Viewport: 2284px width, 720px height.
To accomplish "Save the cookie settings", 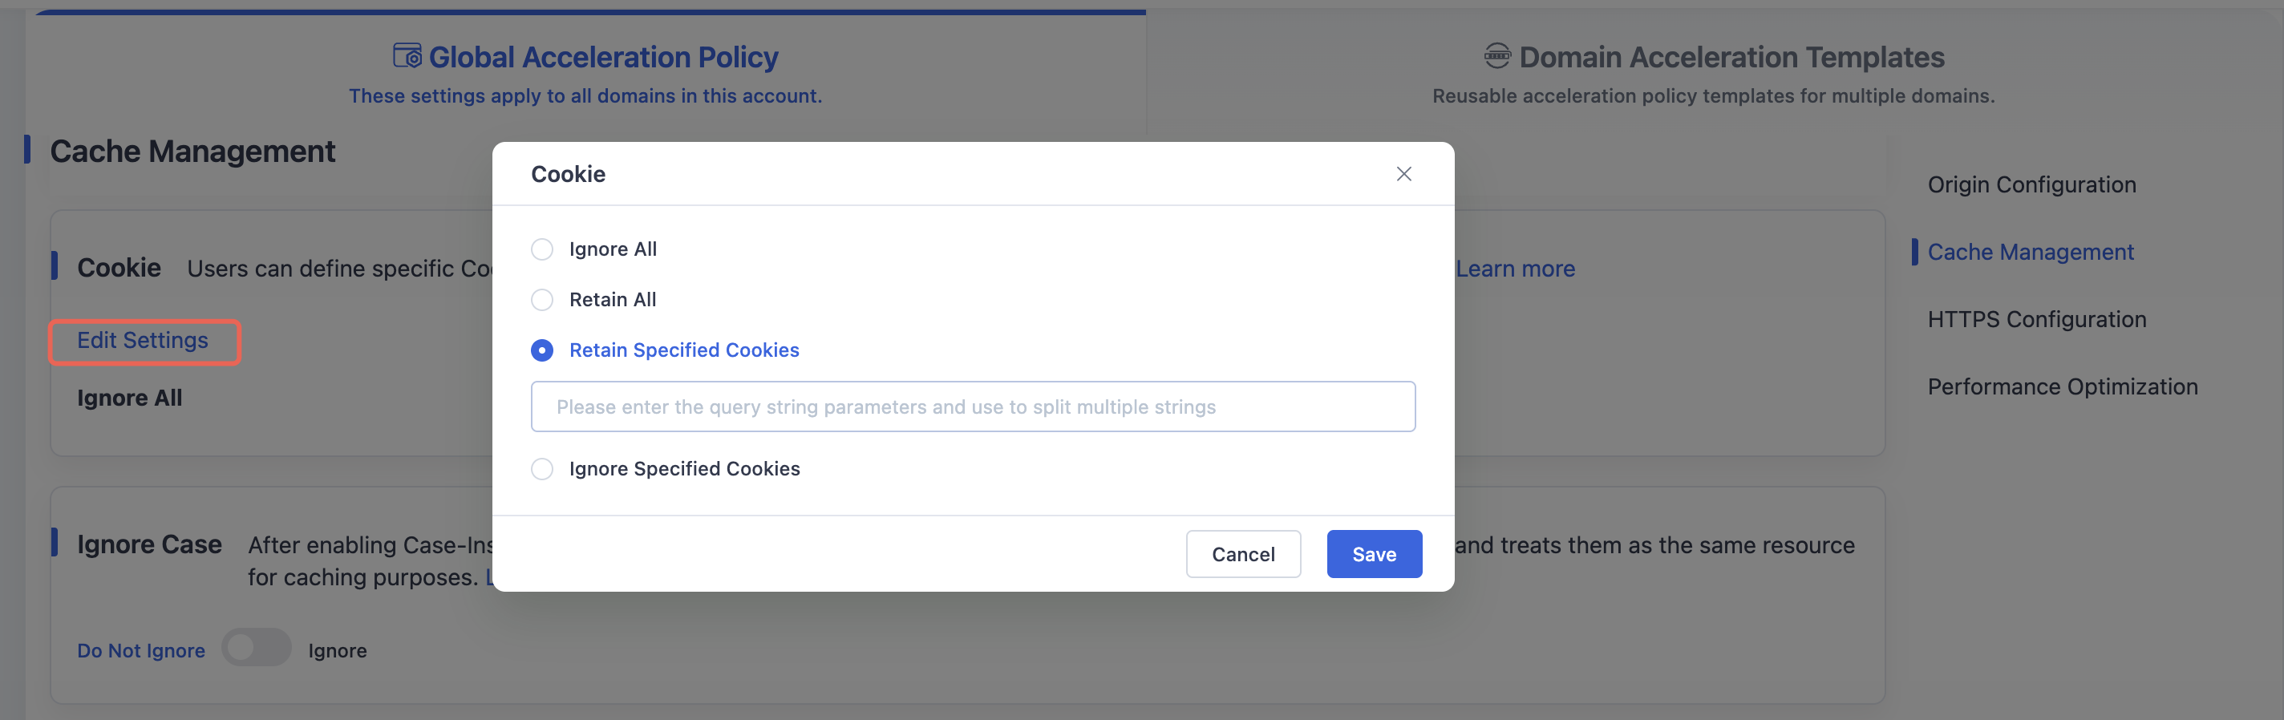I will 1375,554.
